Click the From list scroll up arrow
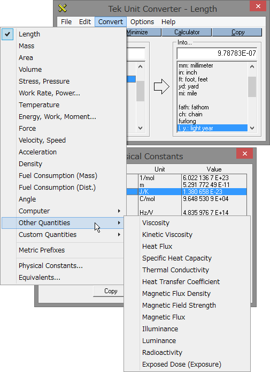The height and width of the screenshot is (372, 270). tap(140, 66)
